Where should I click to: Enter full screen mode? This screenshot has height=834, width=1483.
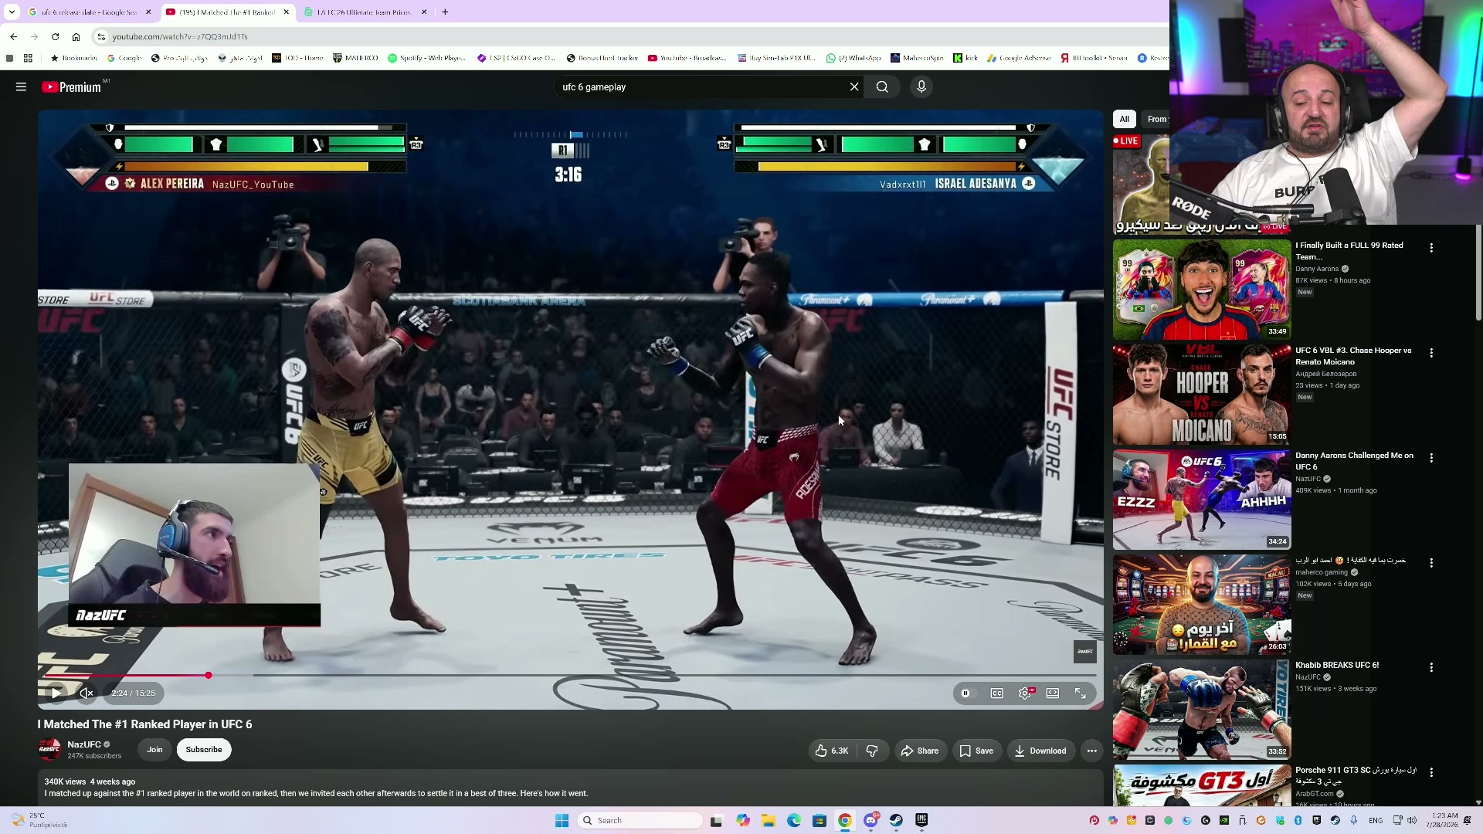click(1081, 693)
